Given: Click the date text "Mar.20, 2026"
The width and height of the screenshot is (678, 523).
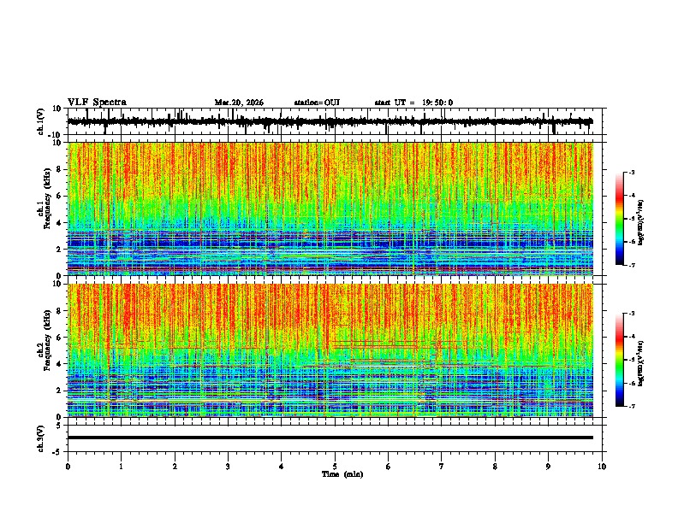Looking at the screenshot, I should (239, 103).
